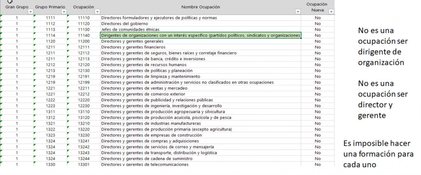The image size is (421, 175).
Task: Expand the Ocupación Nueva filter arrow
Action: click(x=331, y=12)
